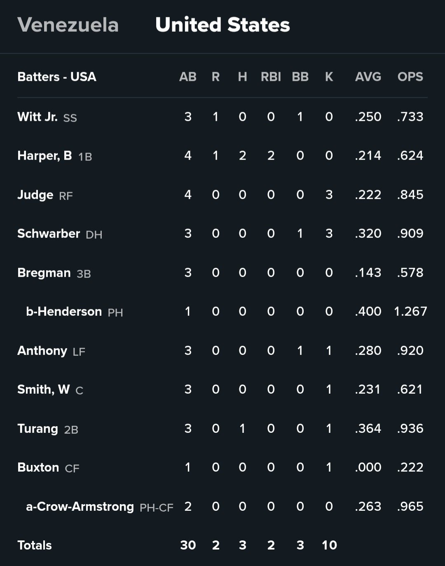View Judge's player page
The width and height of the screenshot is (445, 566).
[x=35, y=195]
